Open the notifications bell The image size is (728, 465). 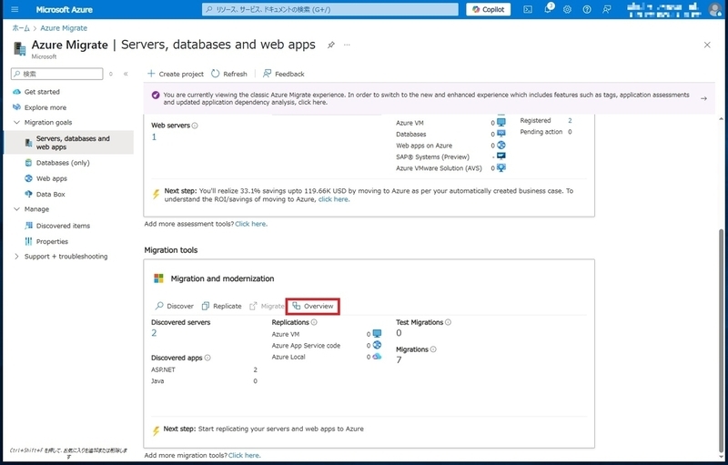point(548,9)
